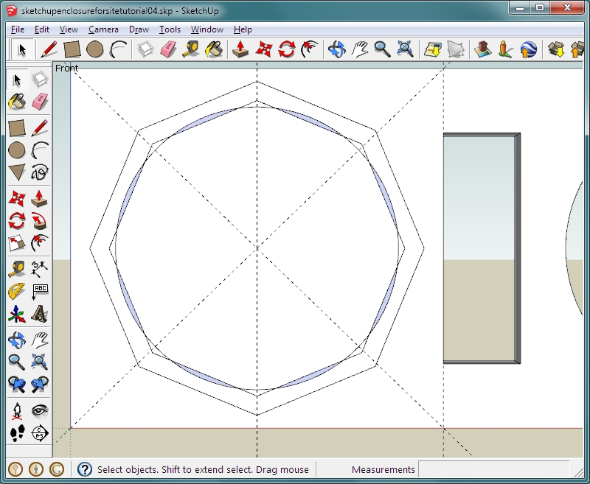
Task: Select the Eraser in left tool palette
Action: 40,102
